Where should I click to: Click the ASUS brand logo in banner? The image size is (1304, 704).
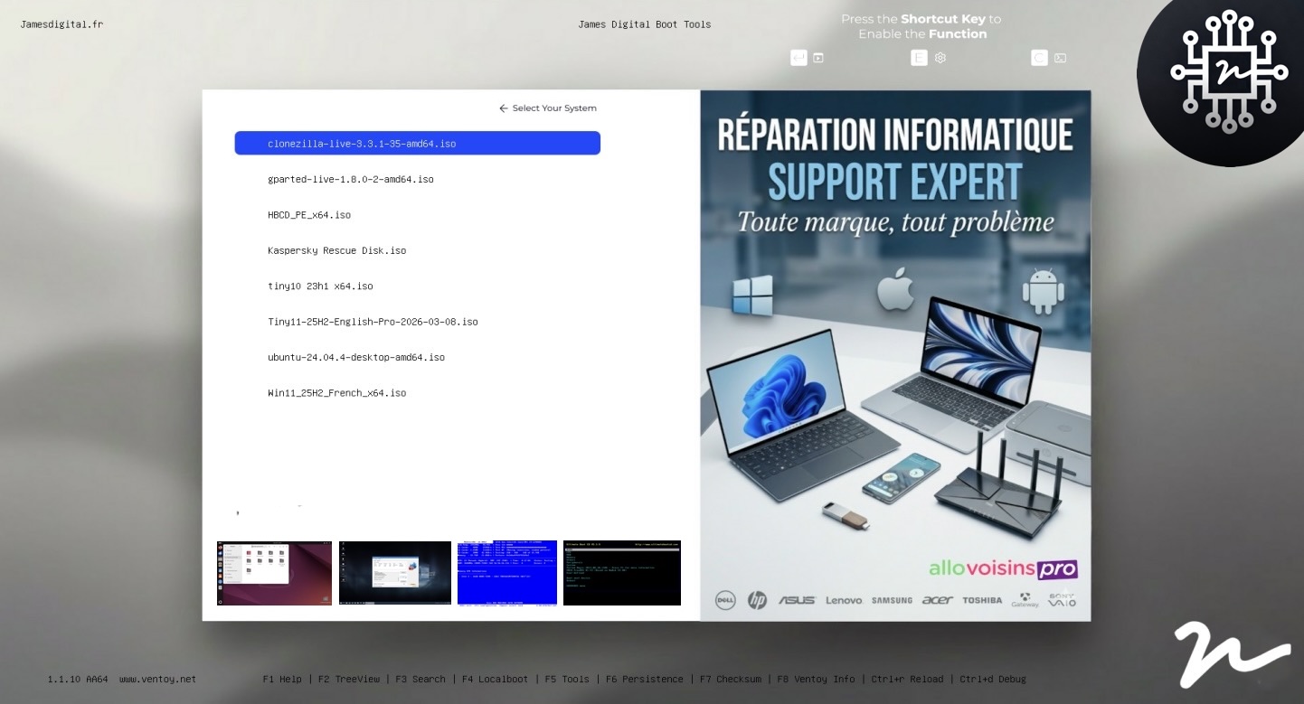tap(797, 600)
